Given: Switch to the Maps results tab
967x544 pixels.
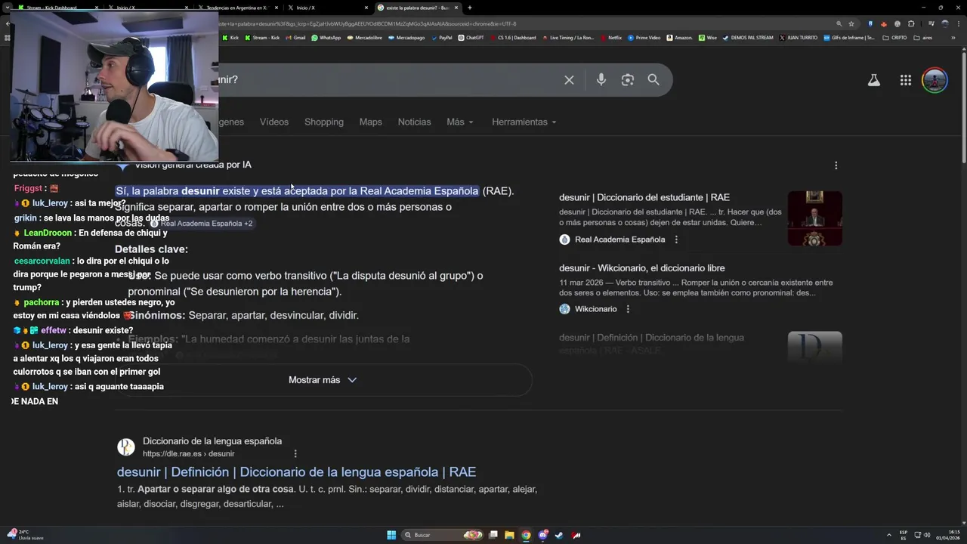Looking at the screenshot, I should click(x=371, y=122).
